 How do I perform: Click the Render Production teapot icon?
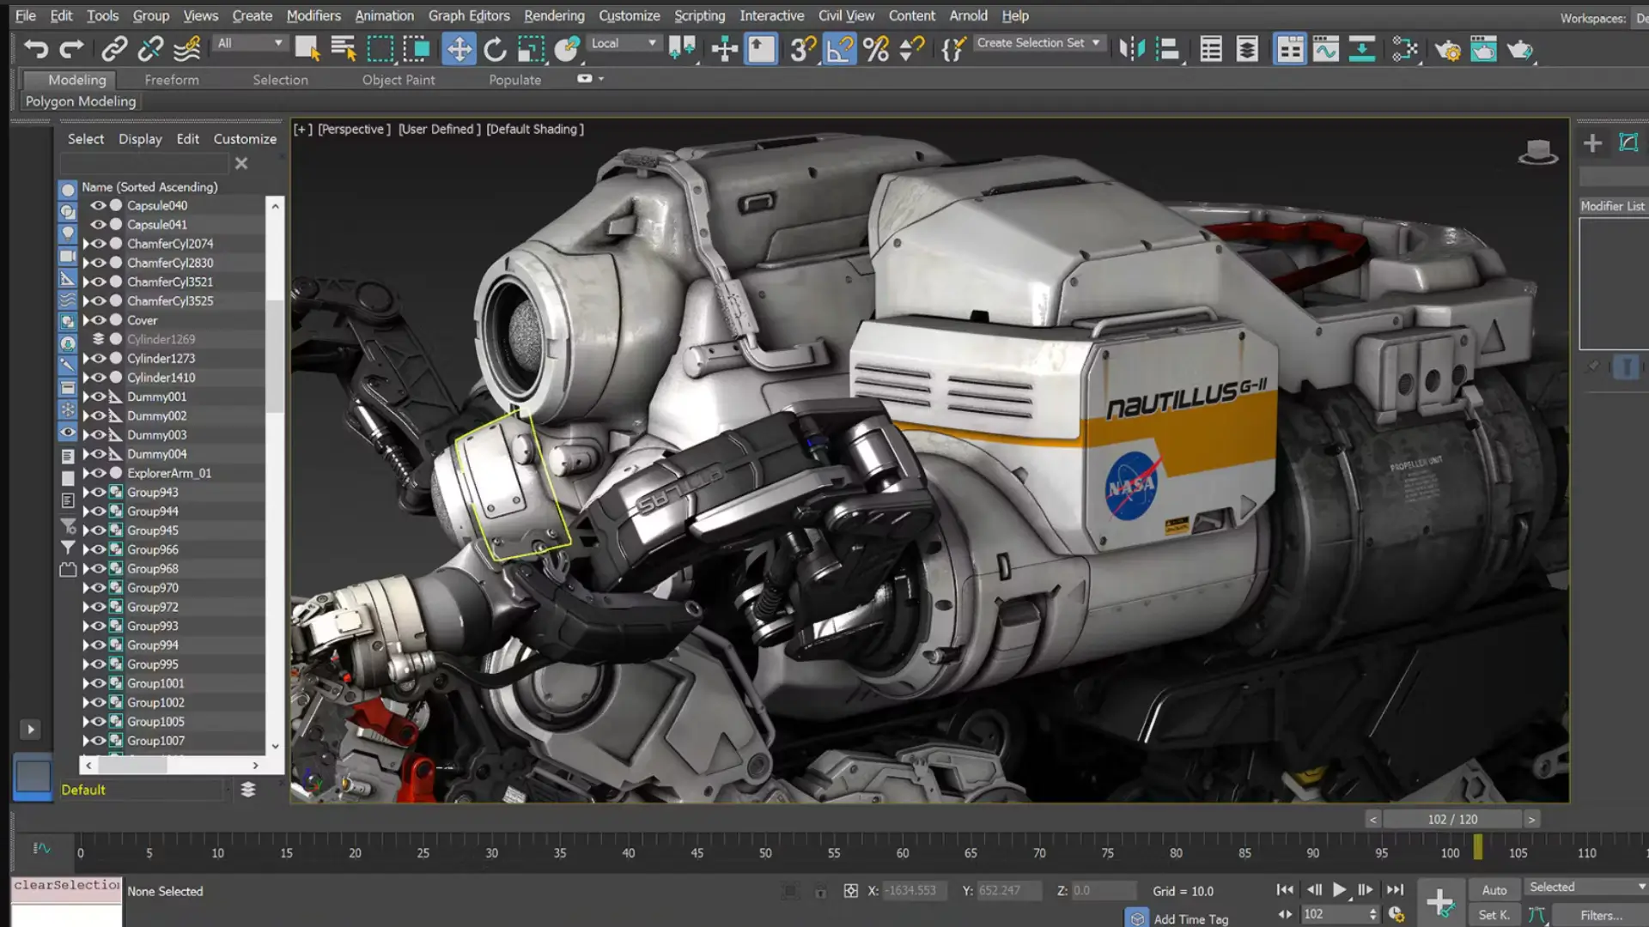[x=1519, y=49]
